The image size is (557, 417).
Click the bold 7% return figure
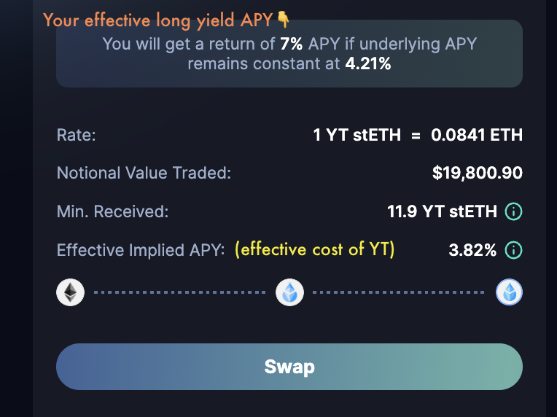point(292,44)
